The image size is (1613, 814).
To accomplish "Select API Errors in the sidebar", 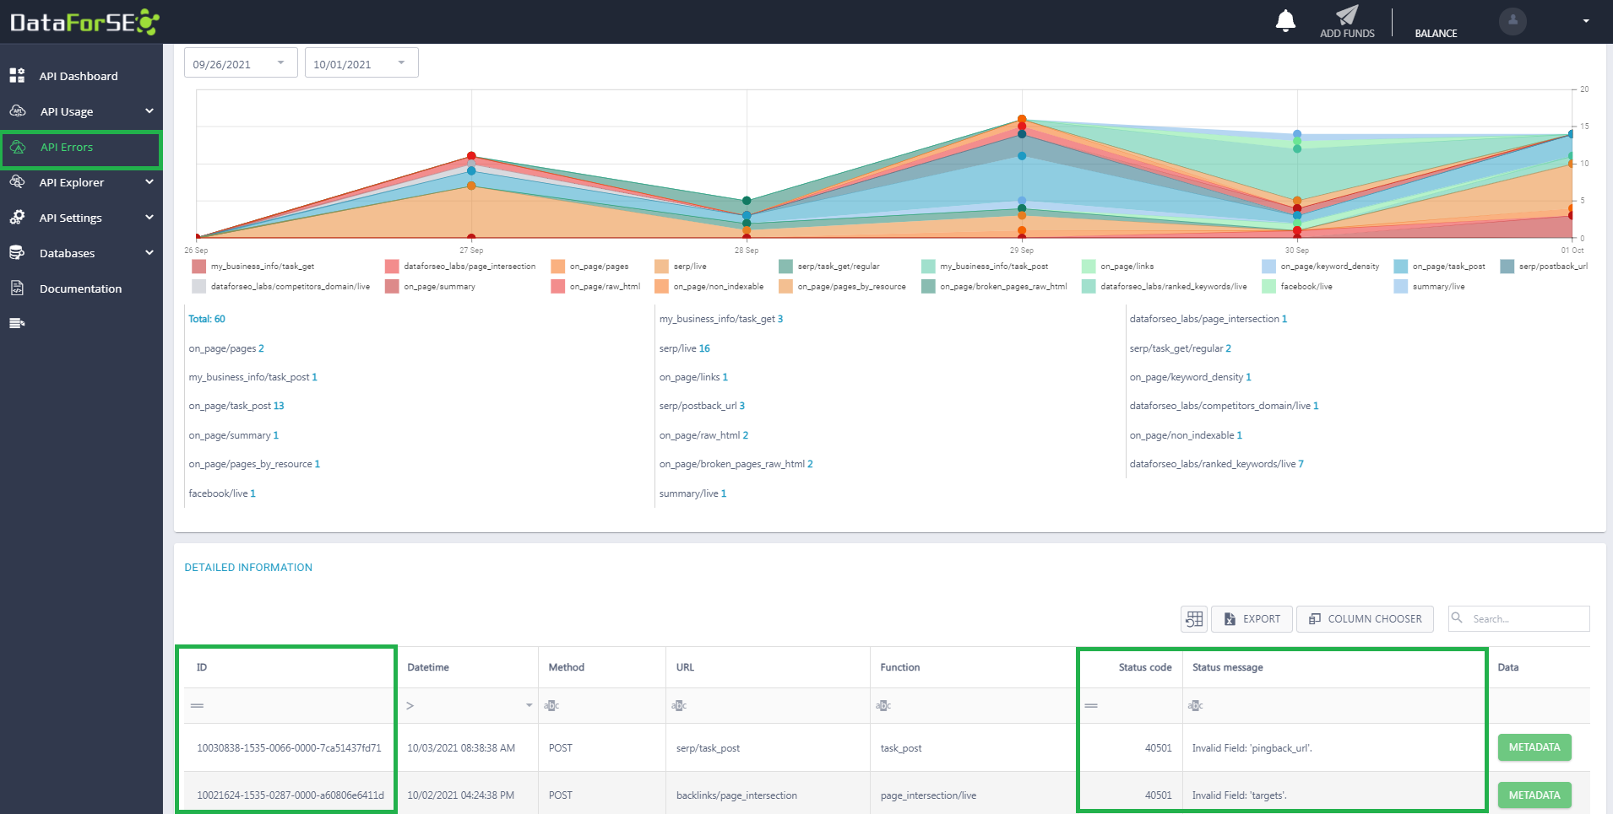I will [x=81, y=148].
